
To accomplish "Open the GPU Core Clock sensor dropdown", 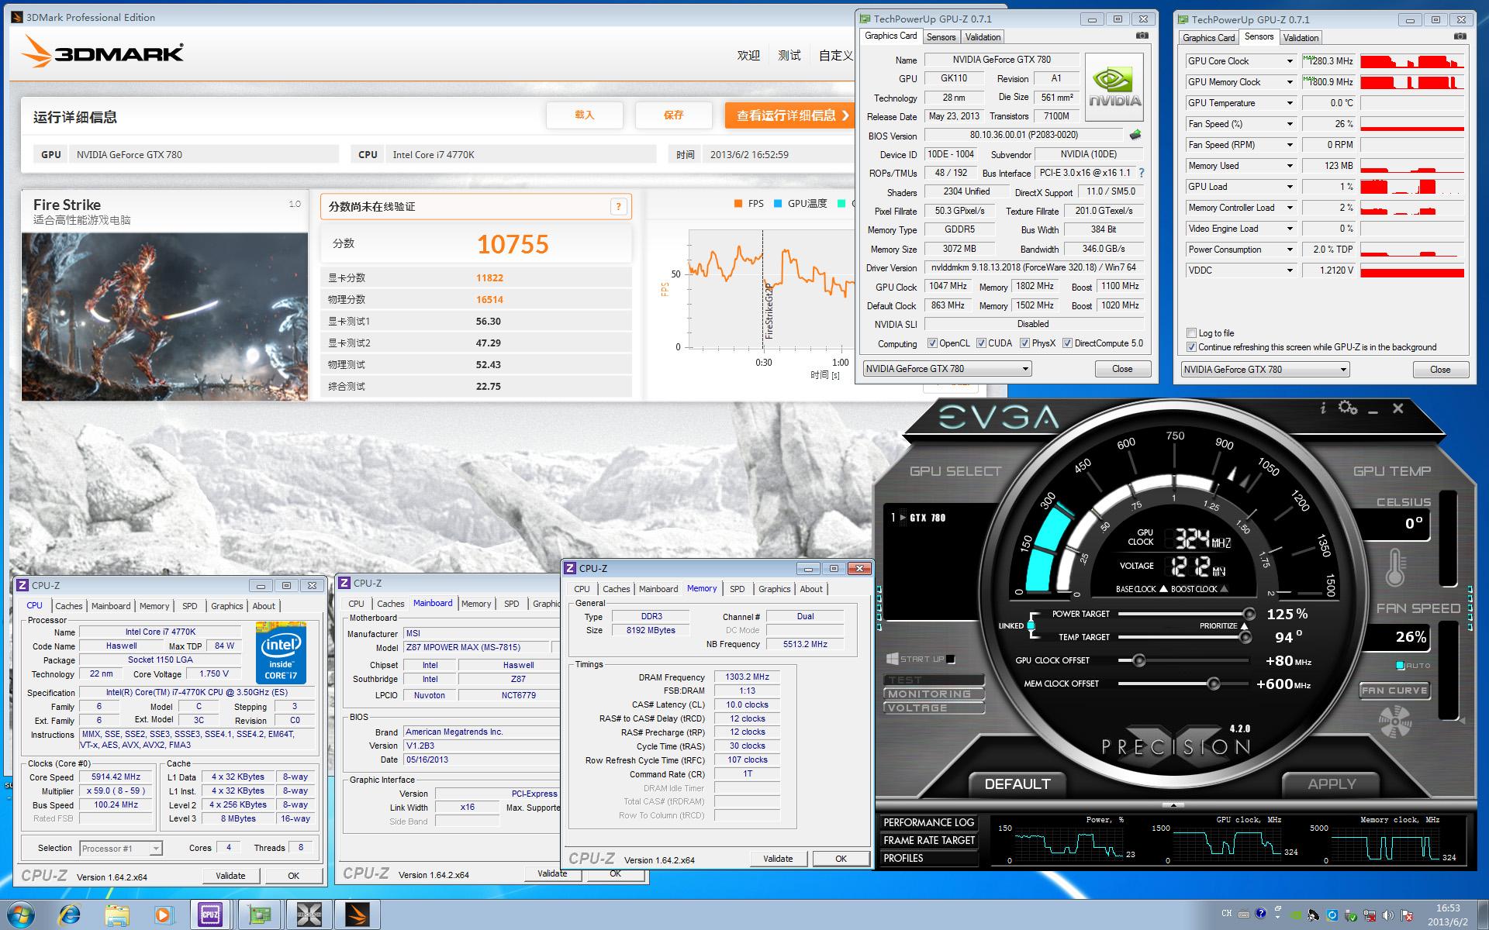I will tap(1290, 61).
